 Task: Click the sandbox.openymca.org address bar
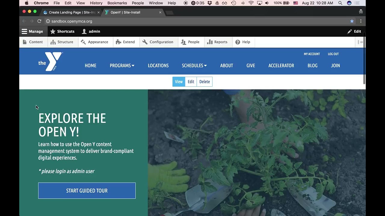pos(200,21)
